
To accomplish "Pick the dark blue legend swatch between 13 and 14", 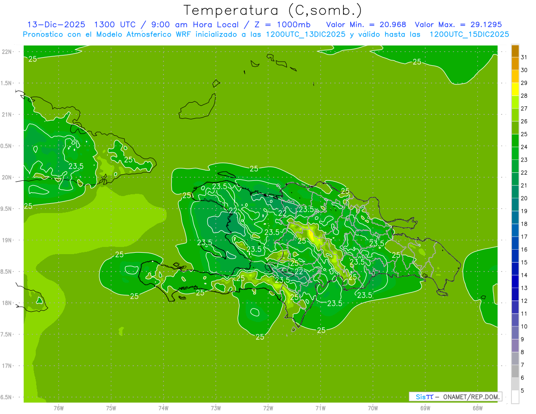I will (x=515, y=282).
